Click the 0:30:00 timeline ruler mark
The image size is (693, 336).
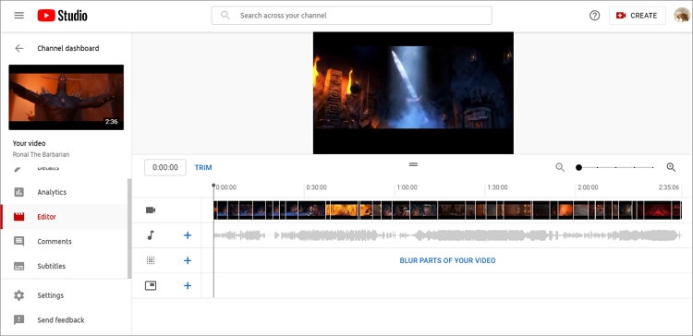[316, 187]
